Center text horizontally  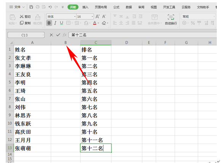coord(121,23)
